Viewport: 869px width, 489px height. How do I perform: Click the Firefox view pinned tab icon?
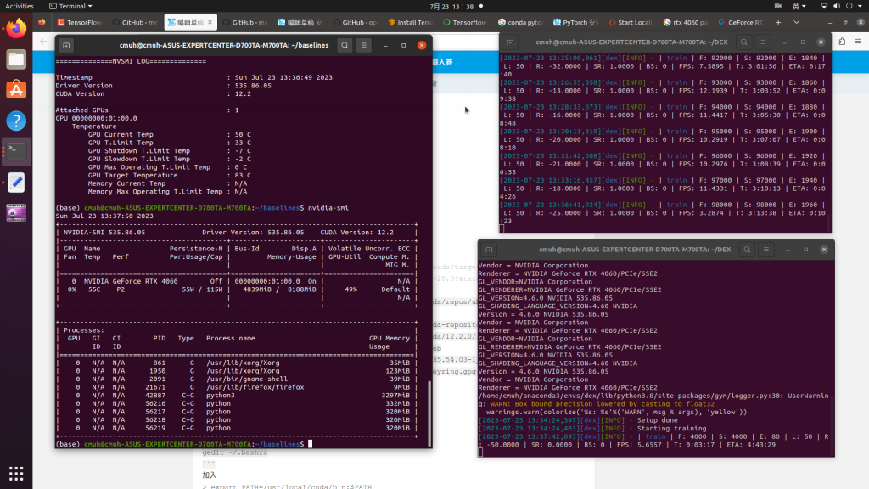[42, 23]
